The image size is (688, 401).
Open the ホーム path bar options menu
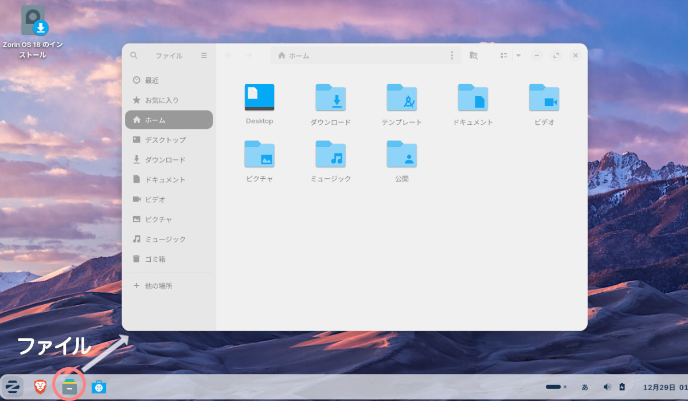pyautogui.click(x=452, y=56)
